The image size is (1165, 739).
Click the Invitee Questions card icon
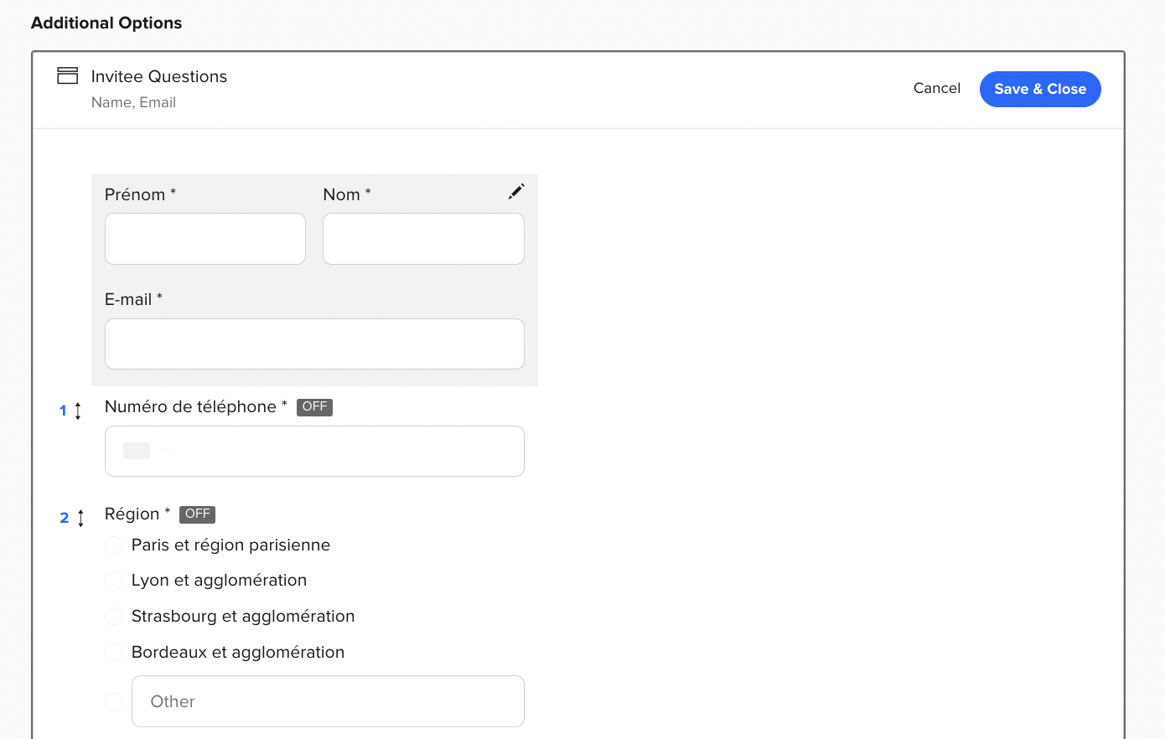(66, 75)
